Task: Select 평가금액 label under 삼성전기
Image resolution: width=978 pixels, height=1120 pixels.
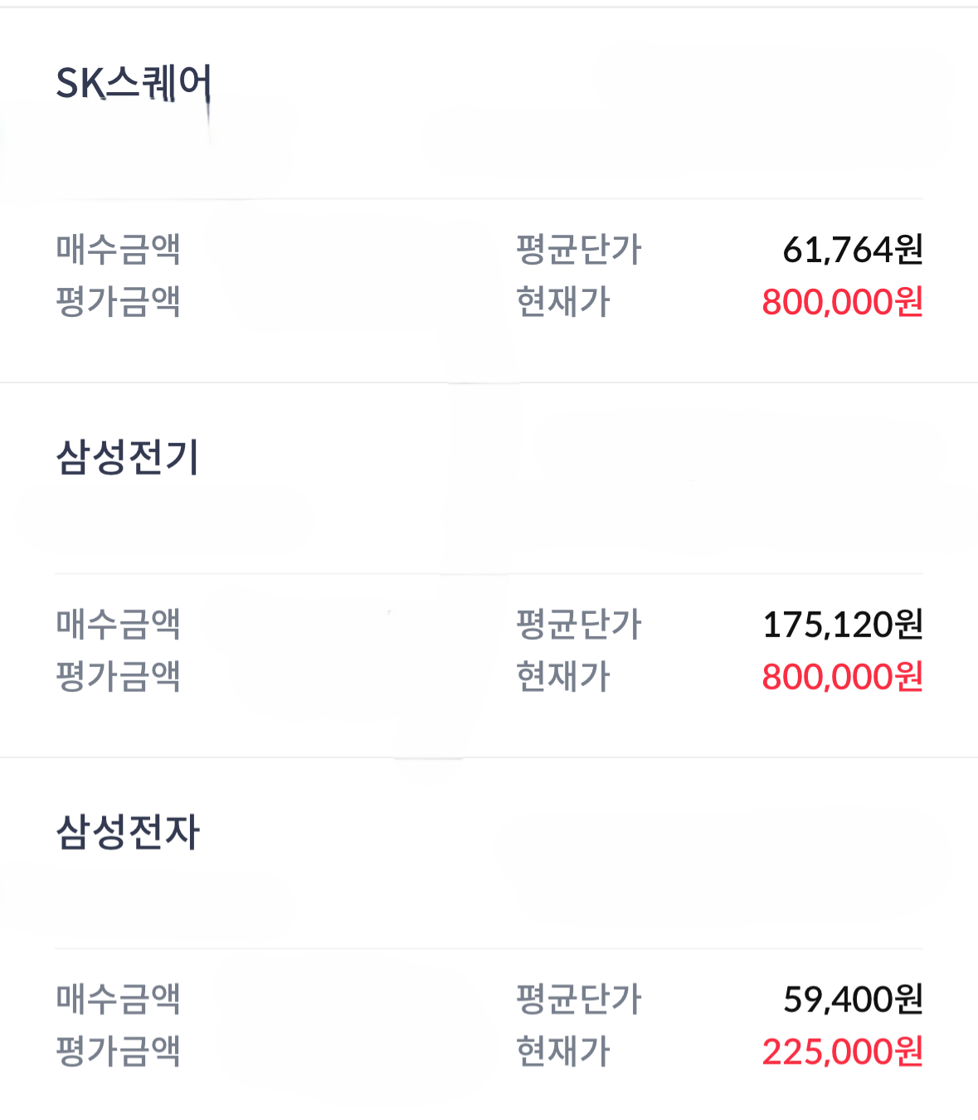Action: [119, 676]
